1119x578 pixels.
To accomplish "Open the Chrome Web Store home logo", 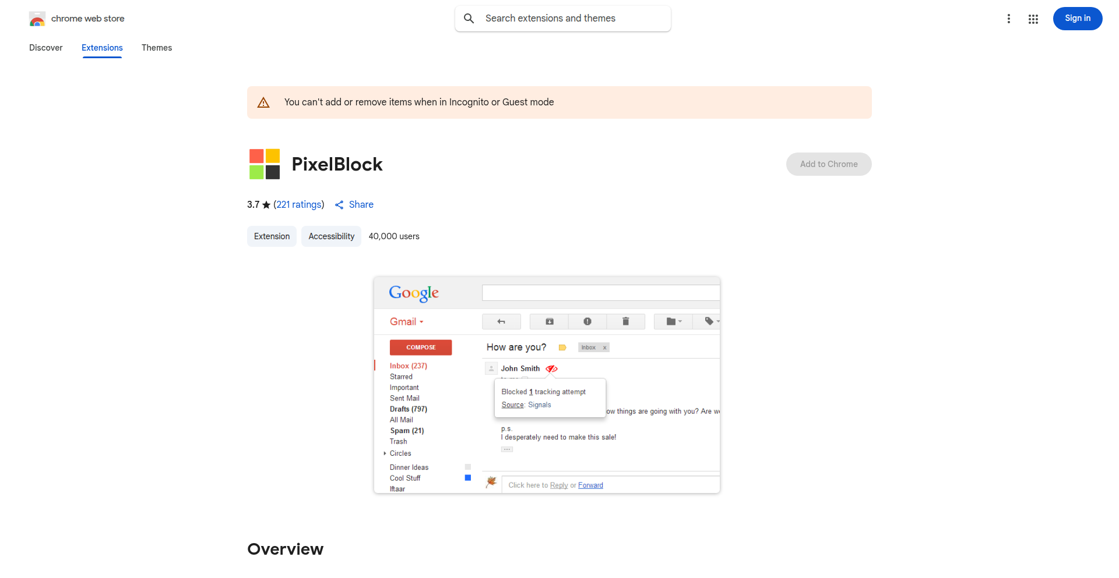I will pyautogui.click(x=77, y=19).
